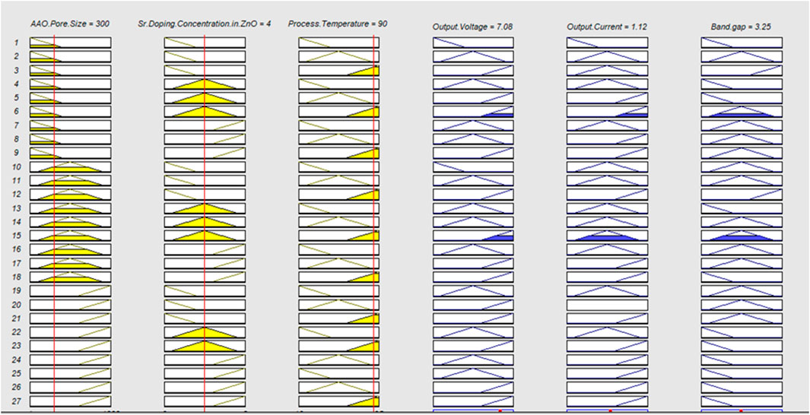810x415 pixels.
Task: Click the Sr.Doping.Concentration.in.ZnO = 4 title
Action: pos(205,24)
